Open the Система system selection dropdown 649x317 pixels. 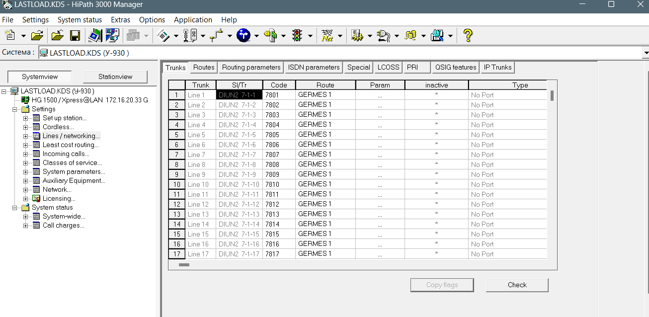(x=646, y=53)
